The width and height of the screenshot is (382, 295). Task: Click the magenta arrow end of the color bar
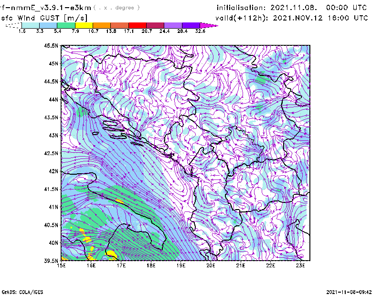tap(209, 25)
